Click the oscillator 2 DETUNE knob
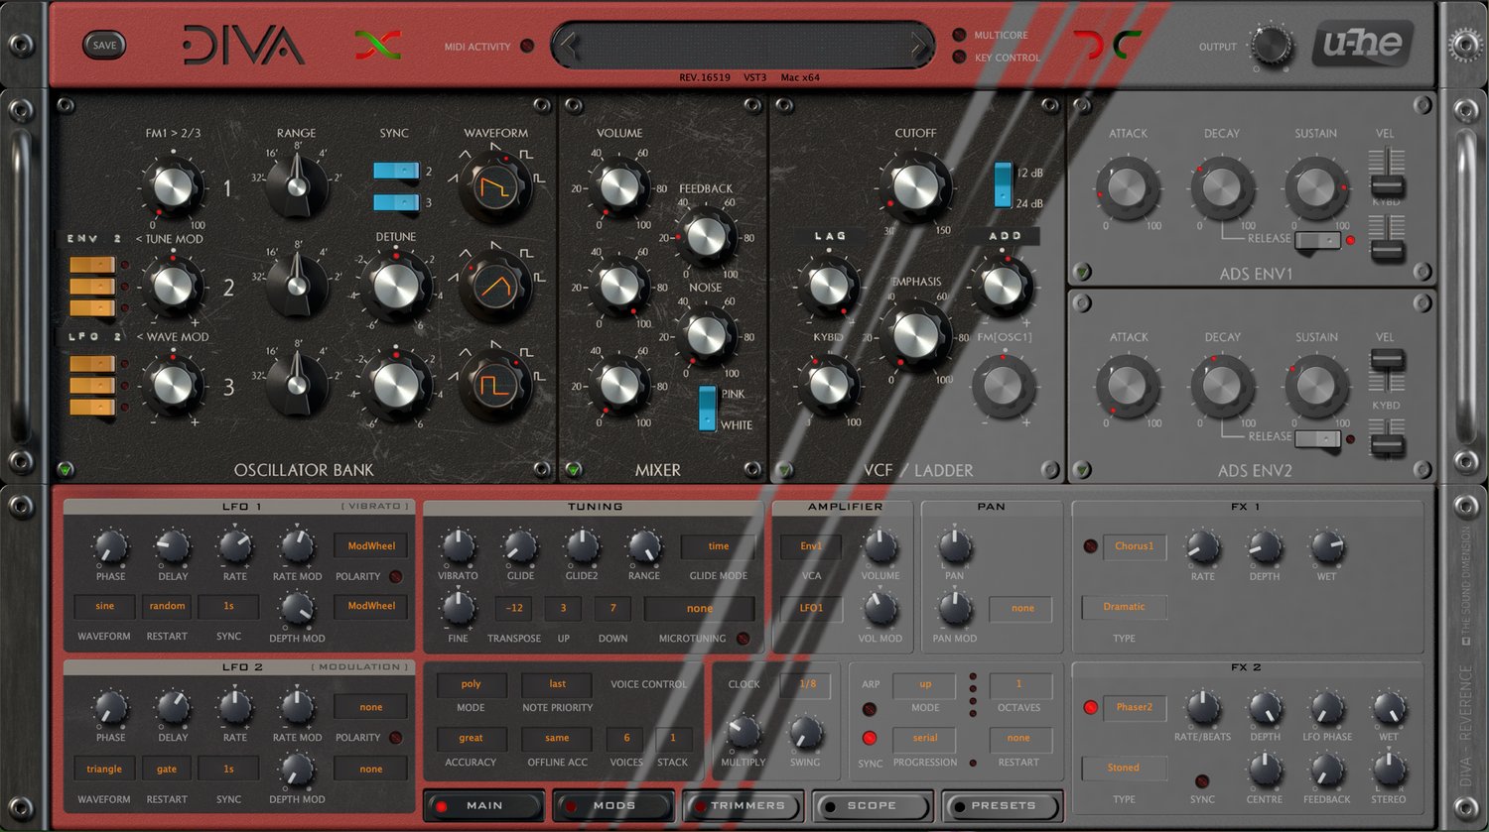 tap(395, 287)
